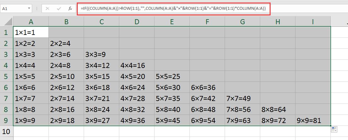Click cell containing 4×6=24
The height and width of the screenshot is (140, 348).
tap(137, 87)
